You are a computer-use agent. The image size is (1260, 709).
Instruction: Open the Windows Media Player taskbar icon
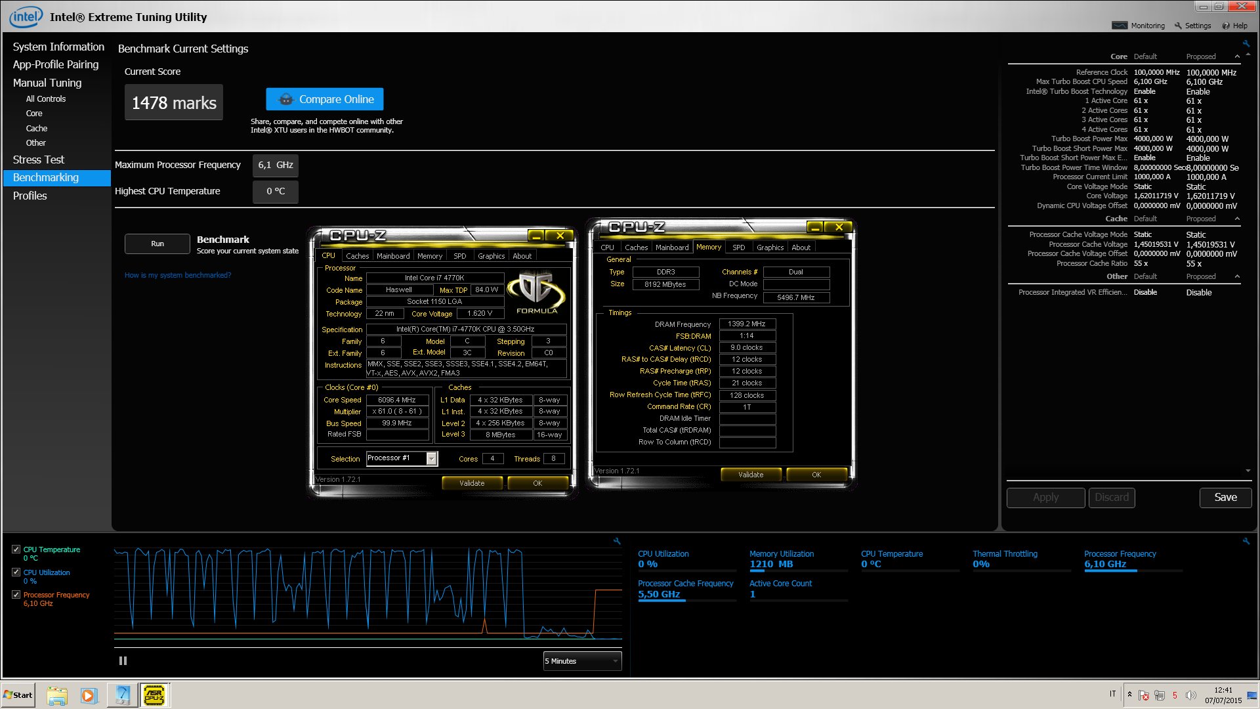pyautogui.click(x=89, y=695)
